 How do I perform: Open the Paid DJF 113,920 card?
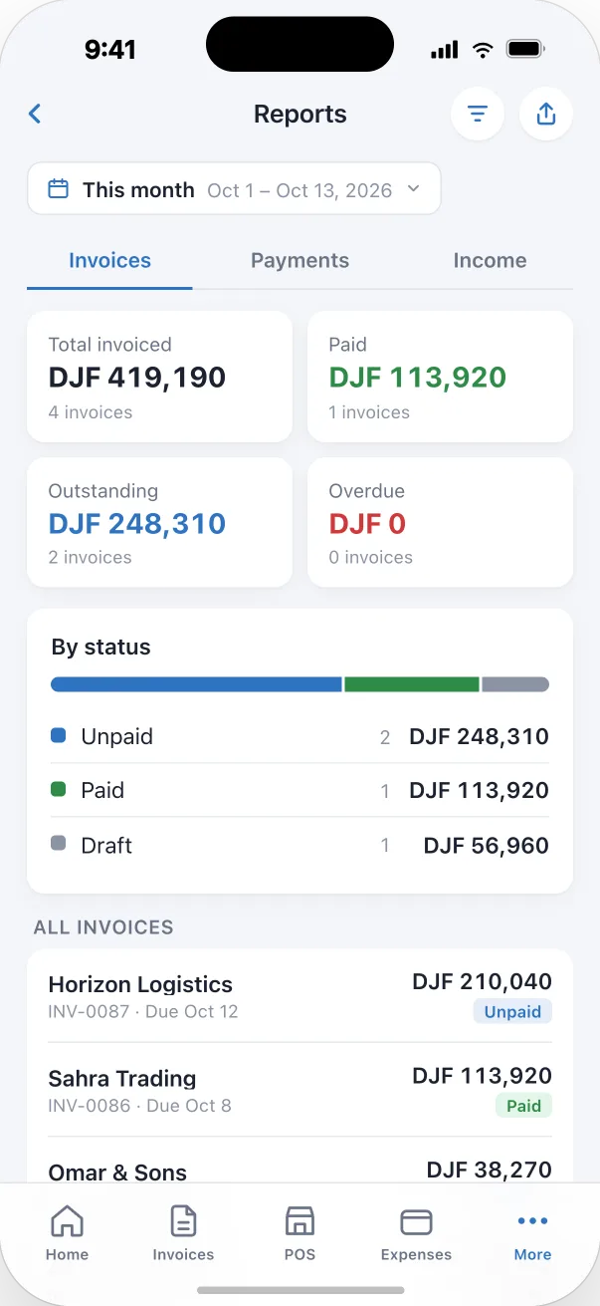[x=440, y=377]
